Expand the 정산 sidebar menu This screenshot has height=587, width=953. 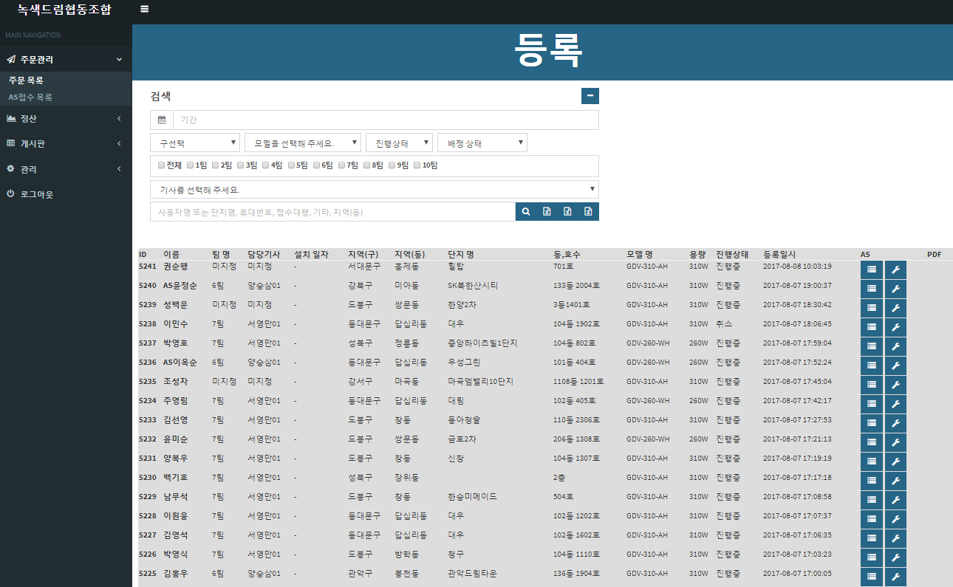tap(66, 118)
